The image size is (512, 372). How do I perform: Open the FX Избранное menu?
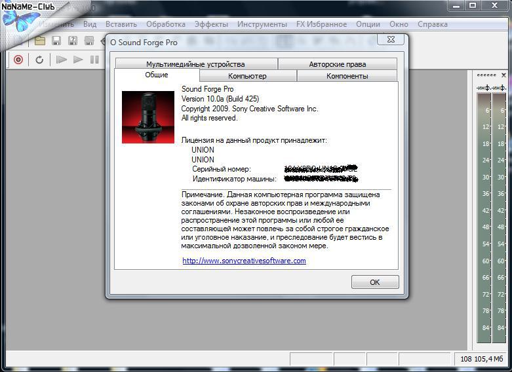point(322,24)
